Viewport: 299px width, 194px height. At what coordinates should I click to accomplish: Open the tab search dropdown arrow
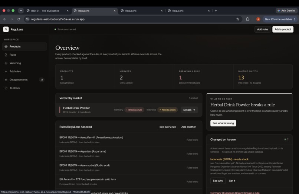pos(21,11)
